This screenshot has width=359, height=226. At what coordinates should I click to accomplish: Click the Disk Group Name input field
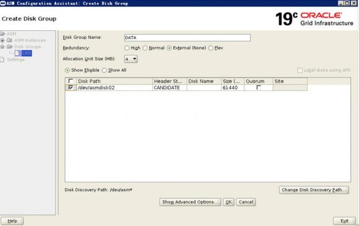[188, 38]
